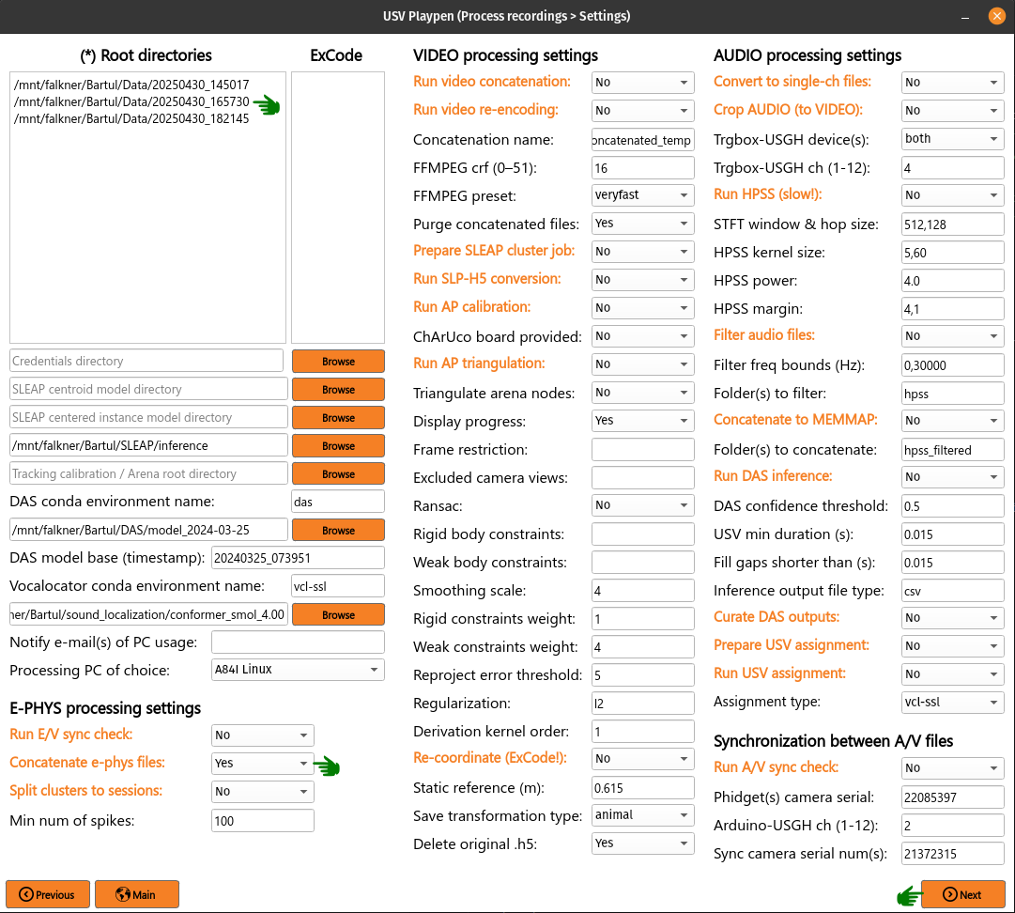Go to Main screen button
The height and width of the screenshot is (913, 1015).
(x=136, y=894)
